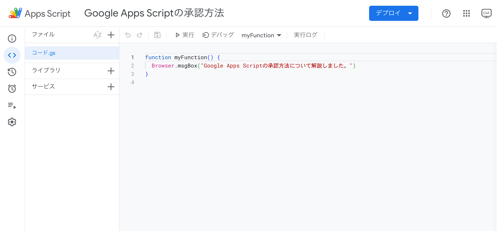Open Project Settings gear icon
Screen dimensions: 497x231
(12, 122)
